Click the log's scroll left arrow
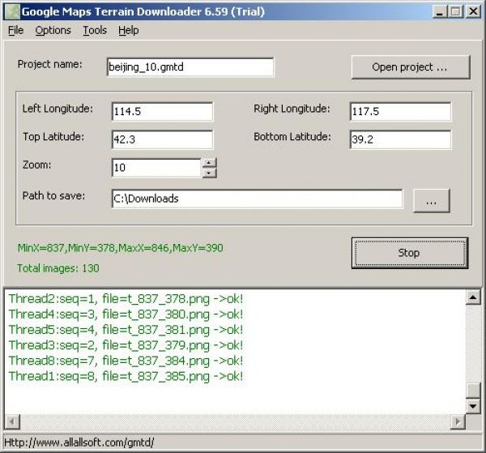Screen dimensions: 486x453 12,421
